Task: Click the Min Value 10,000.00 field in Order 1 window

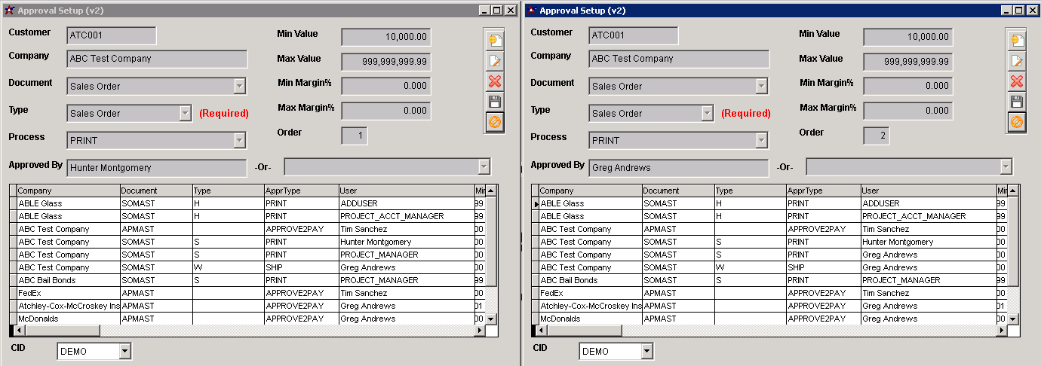Action: click(386, 37)
